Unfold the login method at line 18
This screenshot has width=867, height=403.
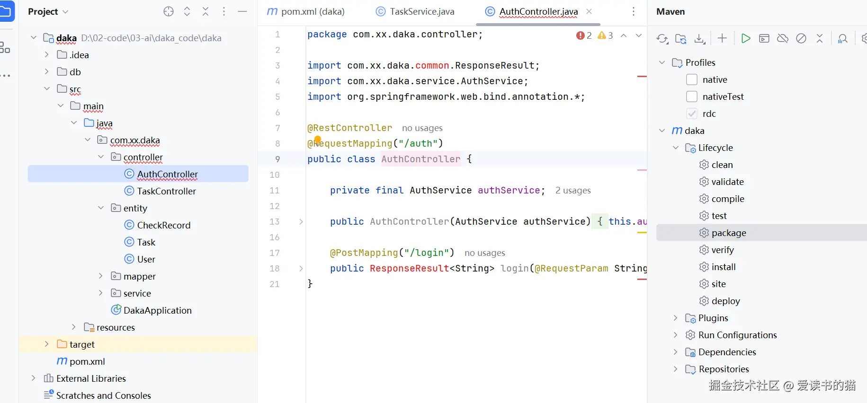(301, 268)
